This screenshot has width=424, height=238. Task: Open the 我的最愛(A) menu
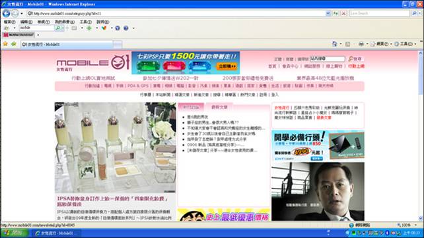click(65, 22)
